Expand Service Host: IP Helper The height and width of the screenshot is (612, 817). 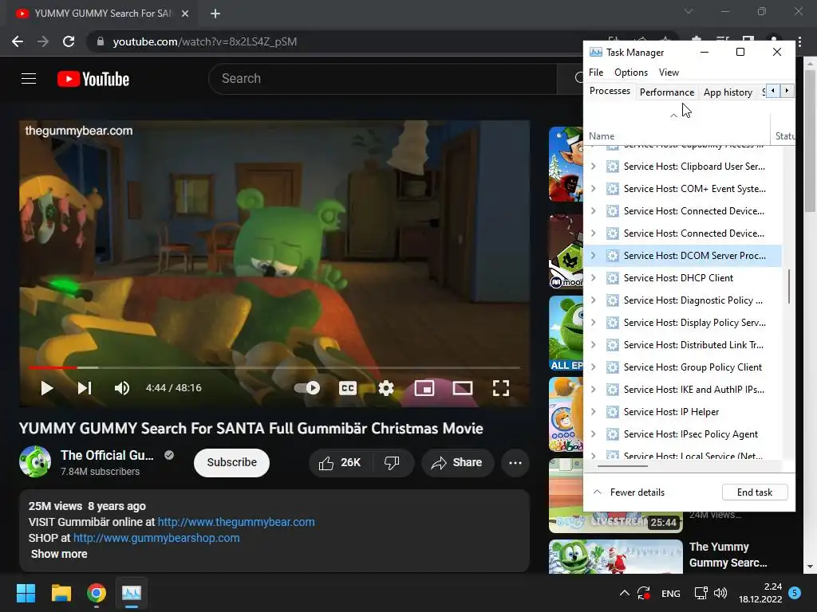click(593, 412)
